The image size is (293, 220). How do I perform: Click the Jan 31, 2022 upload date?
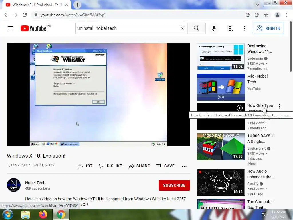(x=43, y=165)
